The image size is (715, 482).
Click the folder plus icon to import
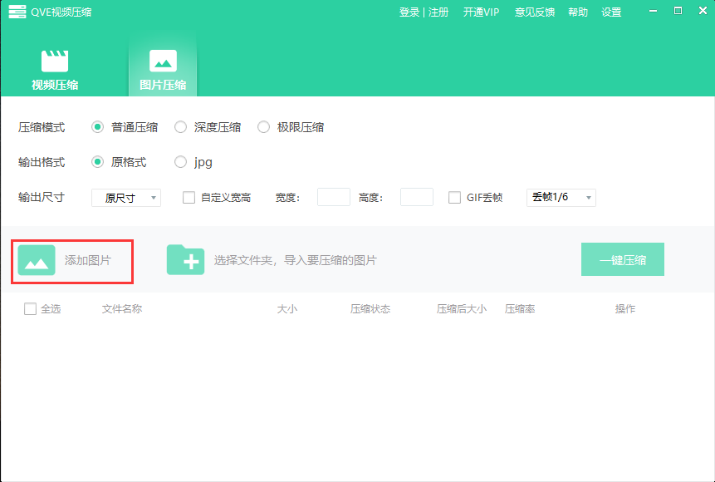point(185,260)
